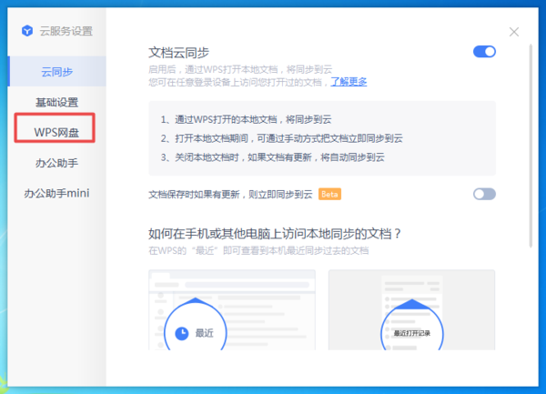Open the 办公助手mini tab
This screenshot has width=546, height=394.
click(x=57, y=193)
